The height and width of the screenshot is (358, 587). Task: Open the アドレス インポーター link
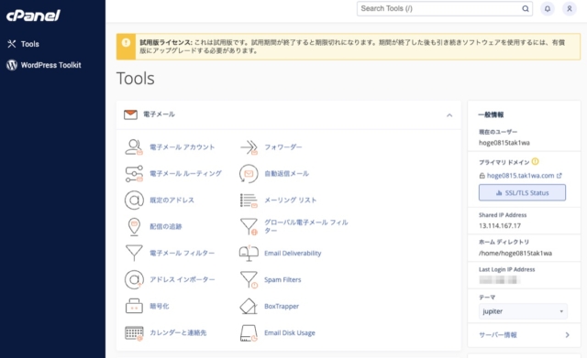tap(183, 279)
